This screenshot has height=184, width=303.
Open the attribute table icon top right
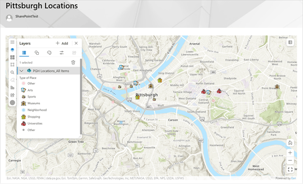click(x=290, y=43)
